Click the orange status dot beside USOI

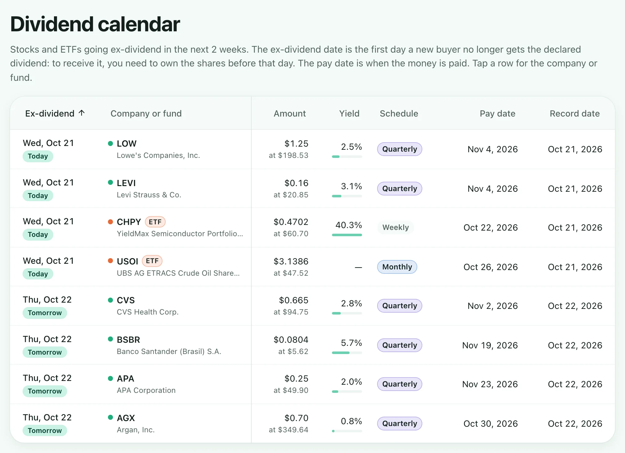[x=110, y=261]
